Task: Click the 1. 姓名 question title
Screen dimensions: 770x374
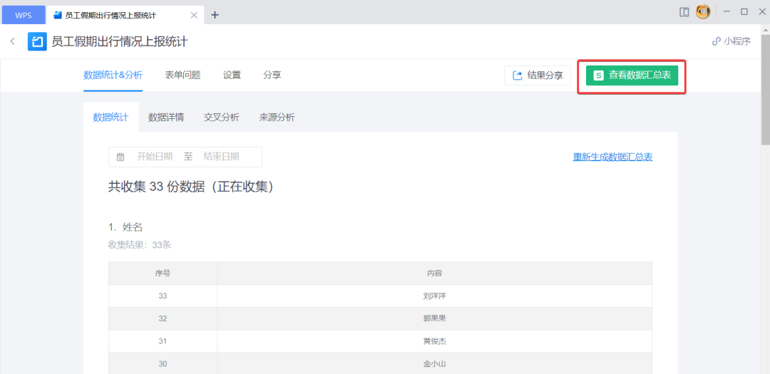Action: point(125,227)
